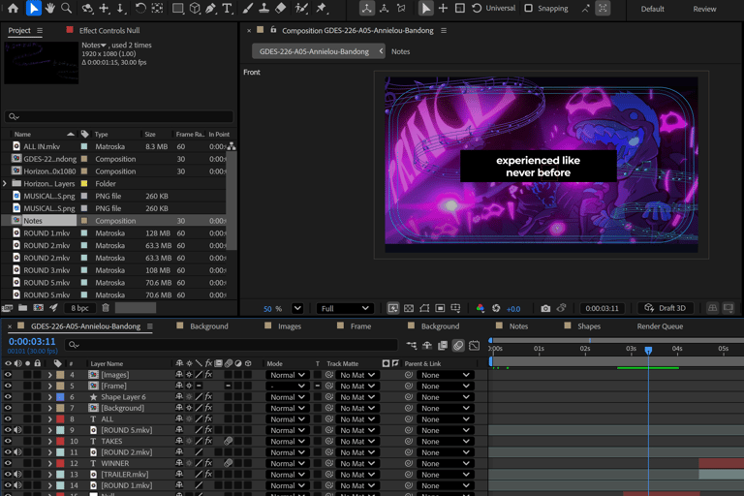744x496 pixels.
Task: Switch to the Images timeline tab
Action: pos(290,326)
